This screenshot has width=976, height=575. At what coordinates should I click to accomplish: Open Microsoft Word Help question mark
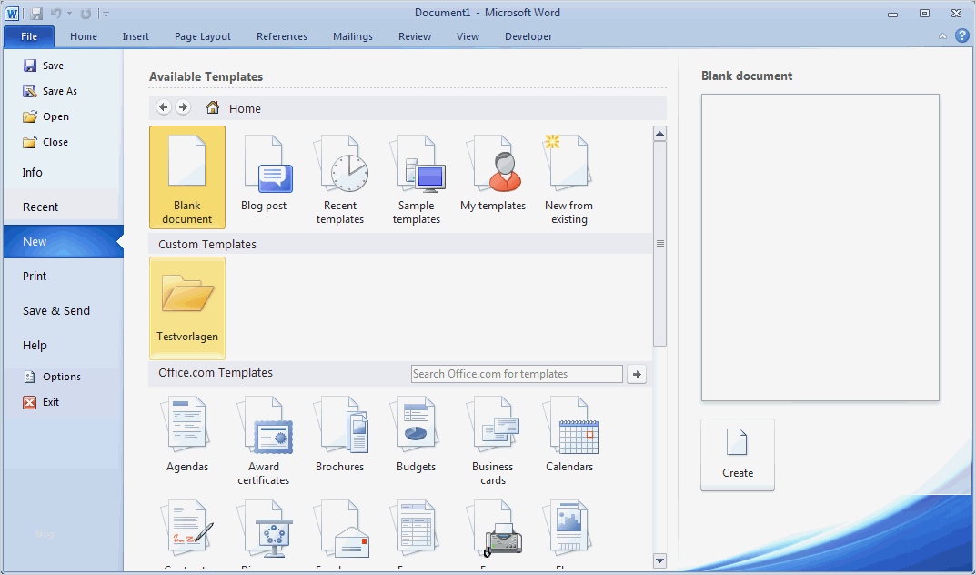961,36
